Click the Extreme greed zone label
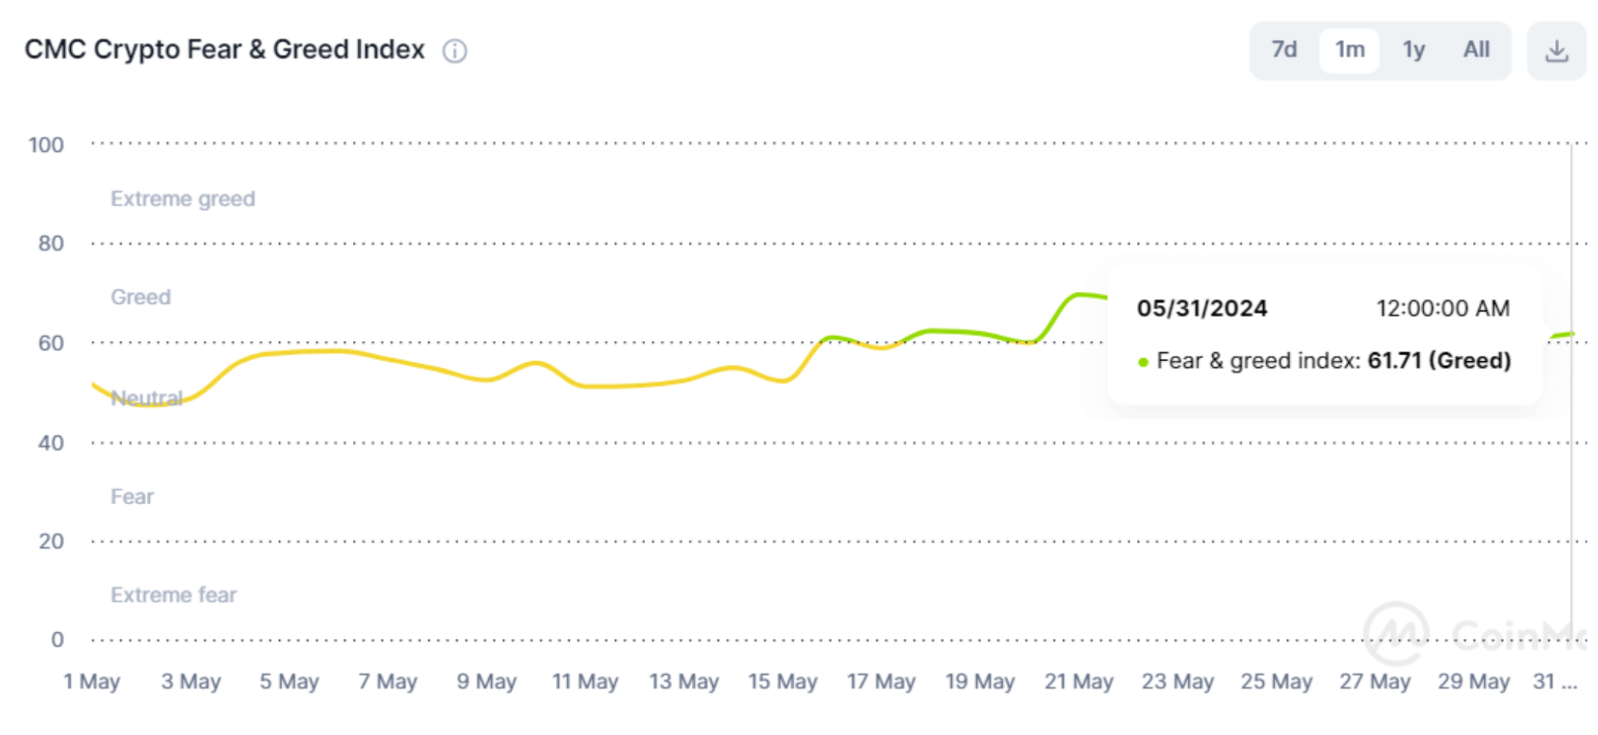The height and width of the screenshot is (735, 1598). [x=183, y=199]
